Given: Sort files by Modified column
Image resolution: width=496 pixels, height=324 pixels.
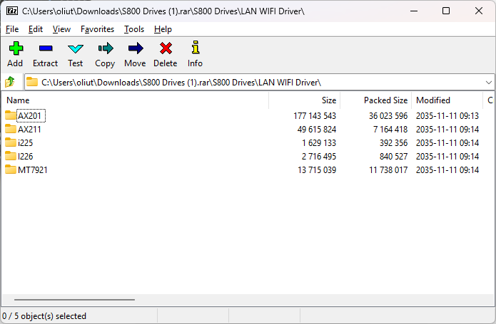Looking at the screenshot, I should click(433, 100).
